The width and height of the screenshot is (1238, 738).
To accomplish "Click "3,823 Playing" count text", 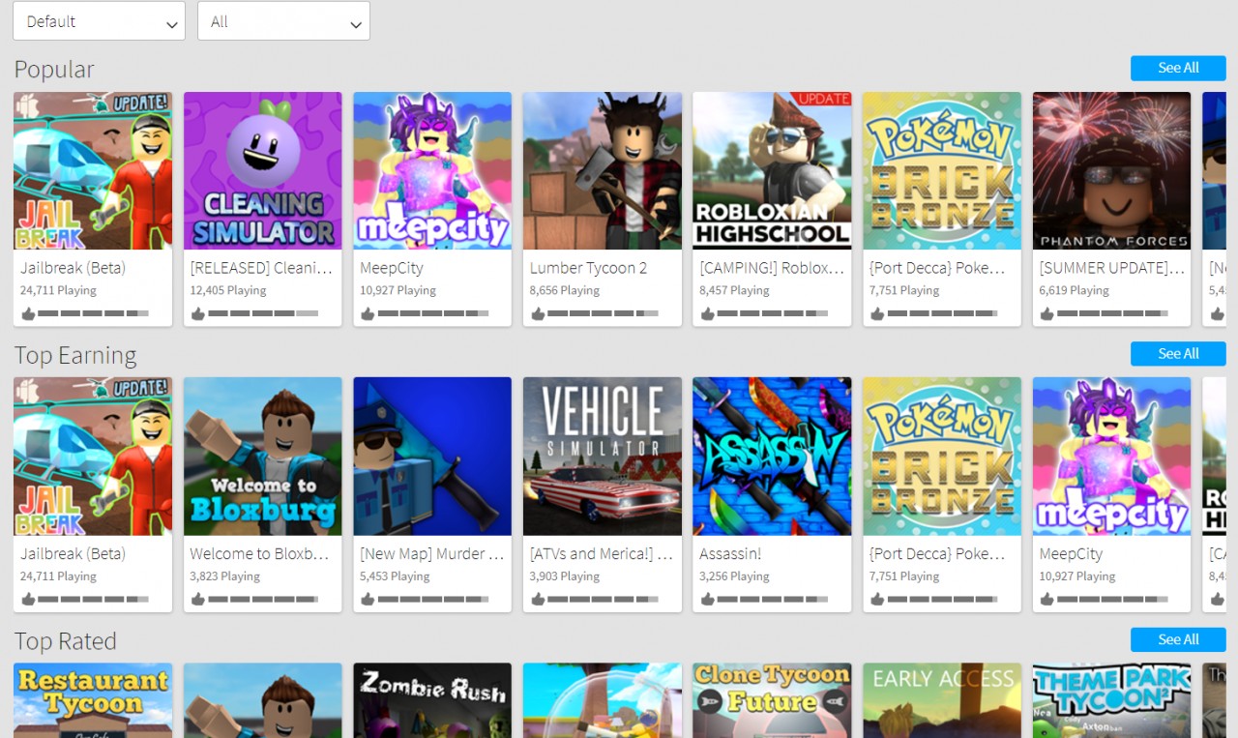I will pyautogui.click(x=225, y=576).
